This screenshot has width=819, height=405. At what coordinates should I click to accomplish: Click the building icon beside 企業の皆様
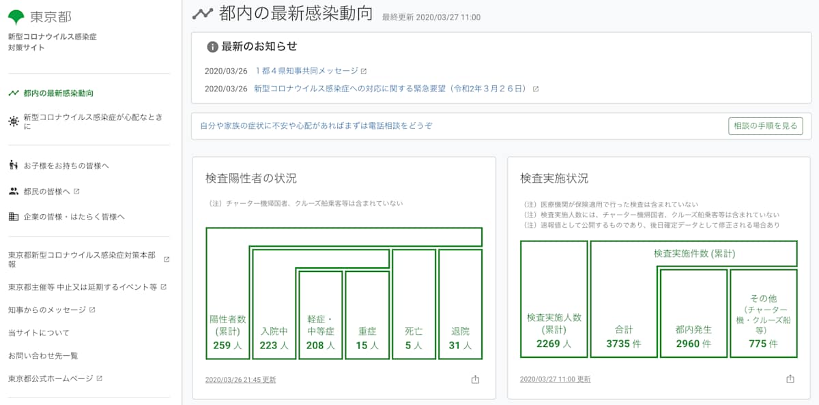14,217
